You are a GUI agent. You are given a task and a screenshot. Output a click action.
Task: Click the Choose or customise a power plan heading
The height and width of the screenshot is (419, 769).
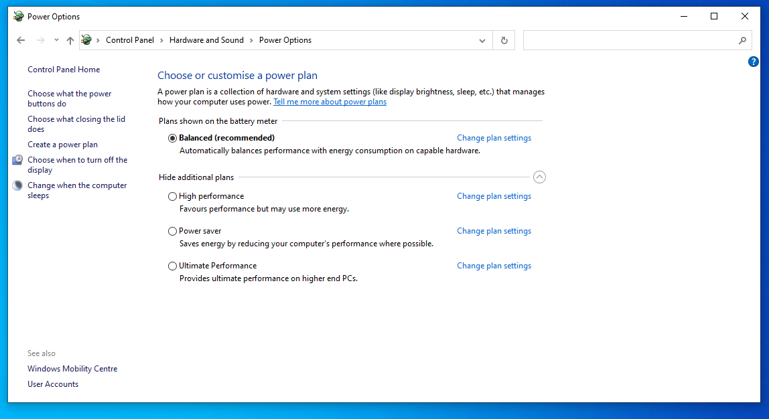(x=237, y=76)
